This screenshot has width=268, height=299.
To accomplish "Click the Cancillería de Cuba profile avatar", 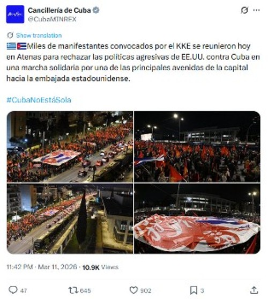I will pos(15,14).
